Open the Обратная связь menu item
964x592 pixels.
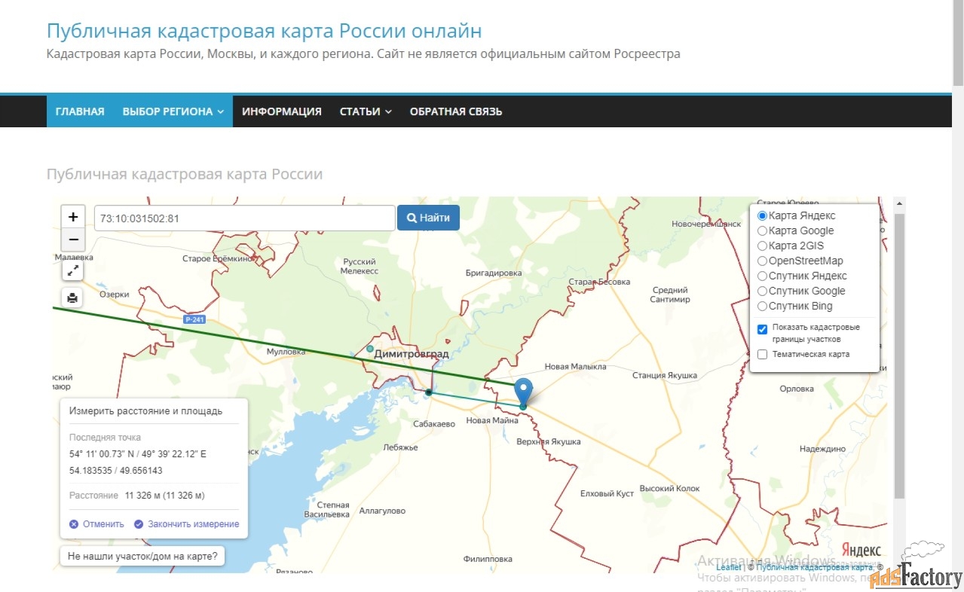(455, 111)
